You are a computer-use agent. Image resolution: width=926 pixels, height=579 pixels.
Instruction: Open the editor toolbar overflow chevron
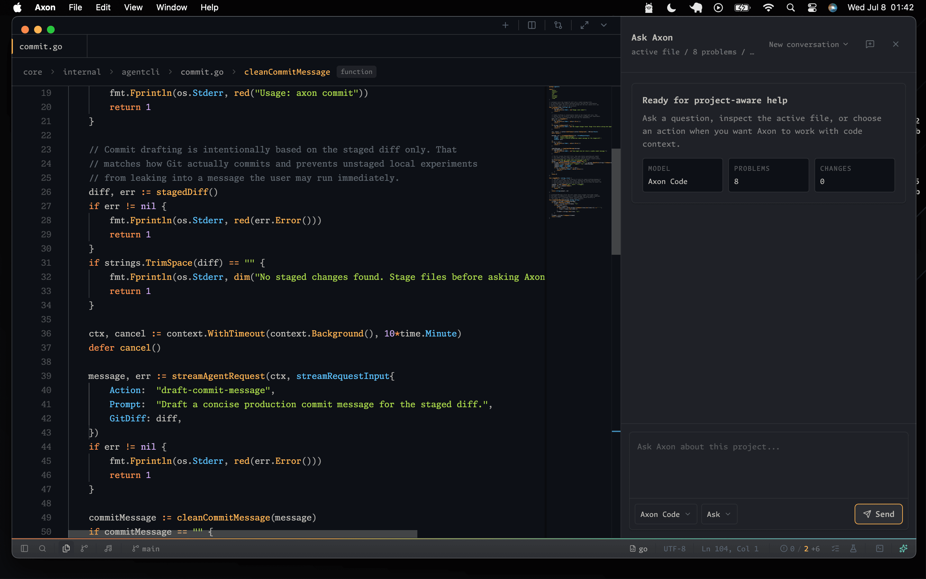[604, 25]
